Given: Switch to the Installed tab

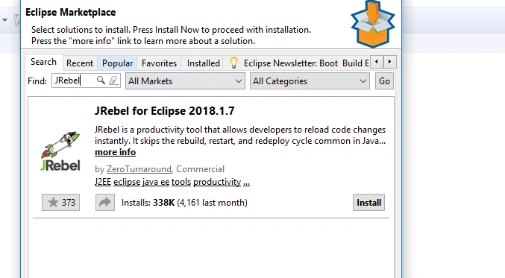Looking at the screenshot, I should click(x=203, y=63).
